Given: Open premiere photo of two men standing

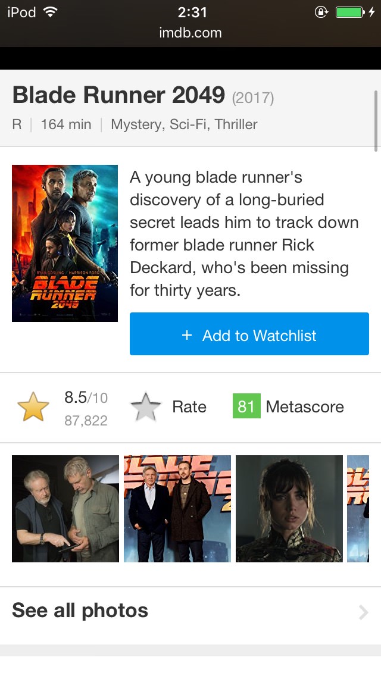Looking at the screenshot, I should point(177,509).
